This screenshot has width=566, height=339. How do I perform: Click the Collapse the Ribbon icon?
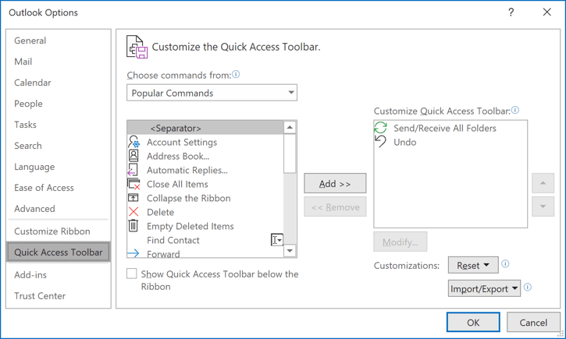pyautogui.click(x=133, y=198)
